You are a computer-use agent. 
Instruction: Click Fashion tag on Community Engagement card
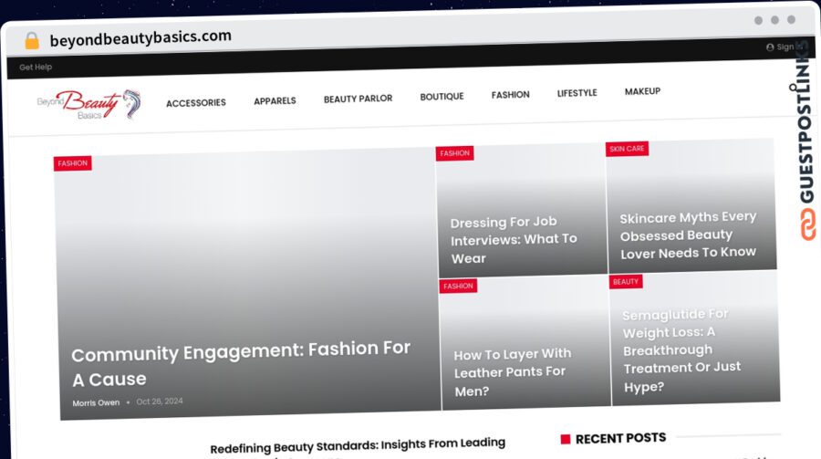(x=73, y=163)
